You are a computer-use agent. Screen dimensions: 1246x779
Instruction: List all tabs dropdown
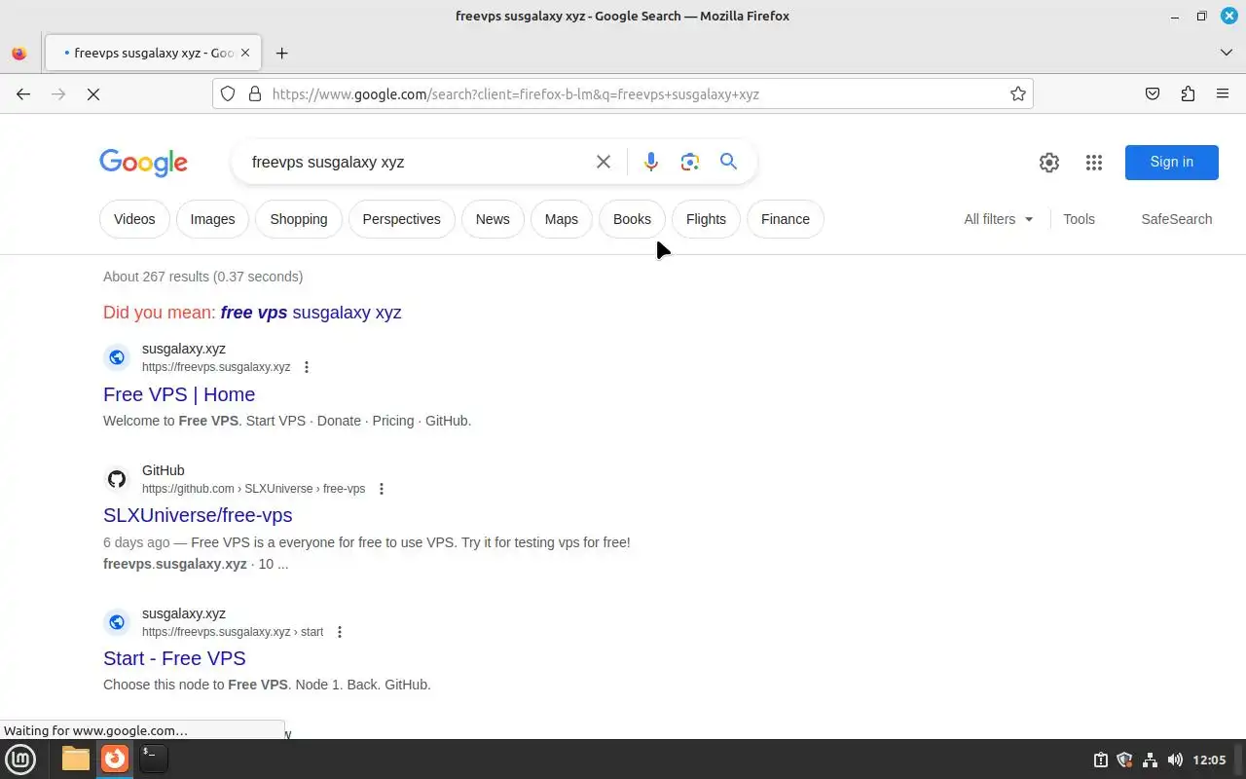click(x=1226, y=53)
